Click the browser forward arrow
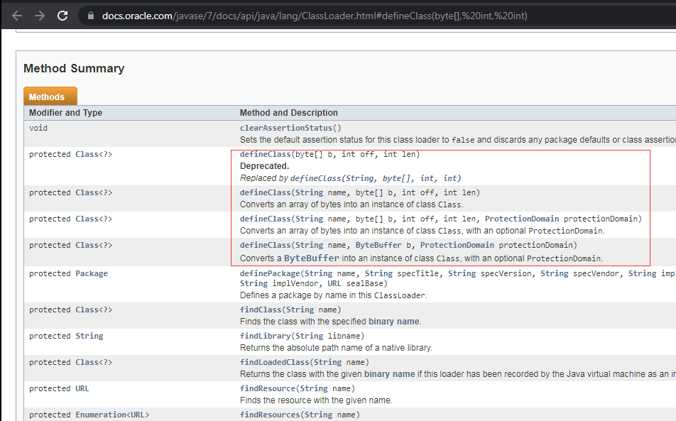 tap(39, 15)
